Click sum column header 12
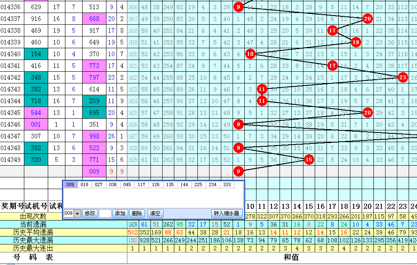Screen dimensions: 417x265 pos(274,206)
